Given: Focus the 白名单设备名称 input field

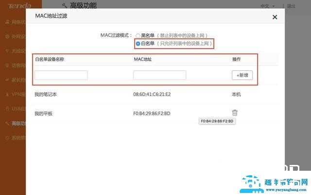Looking at the screenshot, I should (61, 75).
